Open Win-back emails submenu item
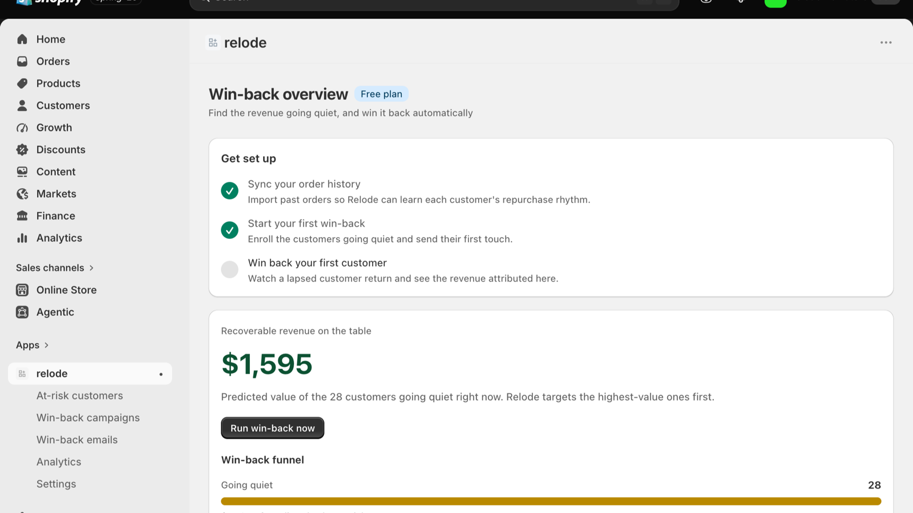This screenshot has height=513, width=913. click(x=77, y=440)
